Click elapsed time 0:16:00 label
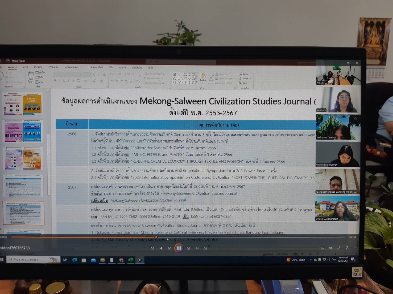 pyautogui.click(x=4, y=237)
